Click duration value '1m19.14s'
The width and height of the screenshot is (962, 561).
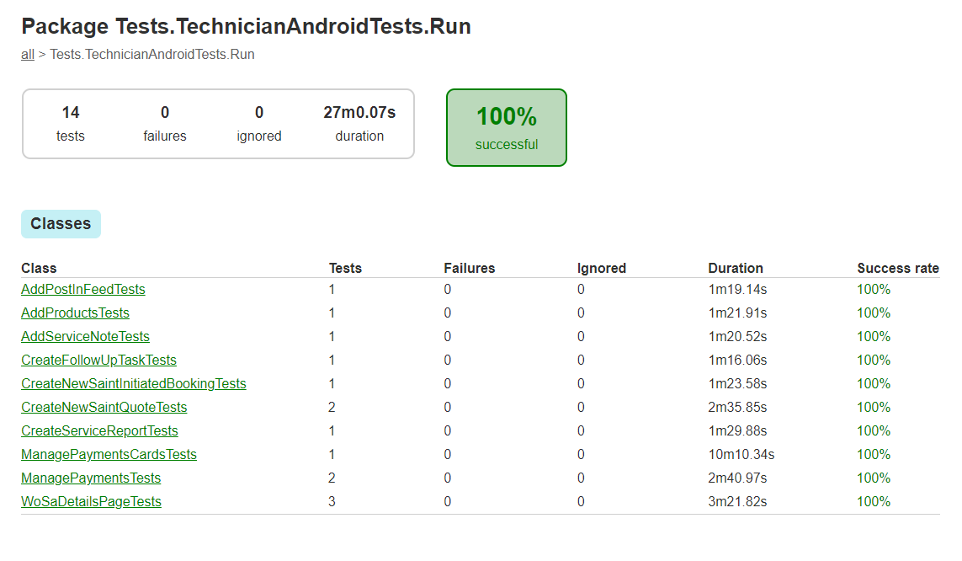[737, 290]
